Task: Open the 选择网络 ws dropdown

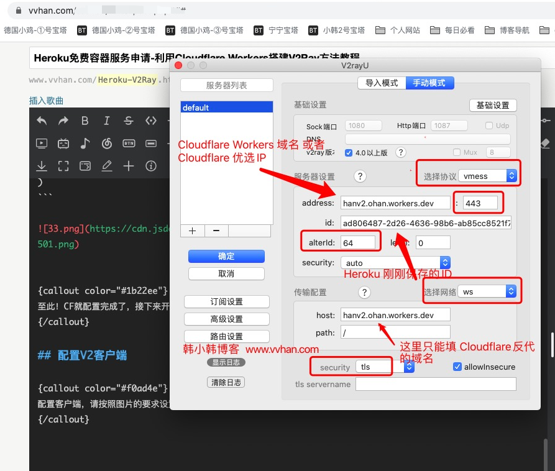Action: pyautogui.click(x=487, y=291)
